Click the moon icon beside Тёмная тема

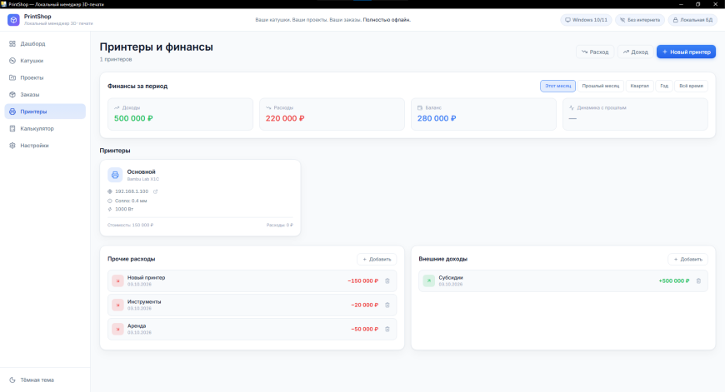pos(12,380)
